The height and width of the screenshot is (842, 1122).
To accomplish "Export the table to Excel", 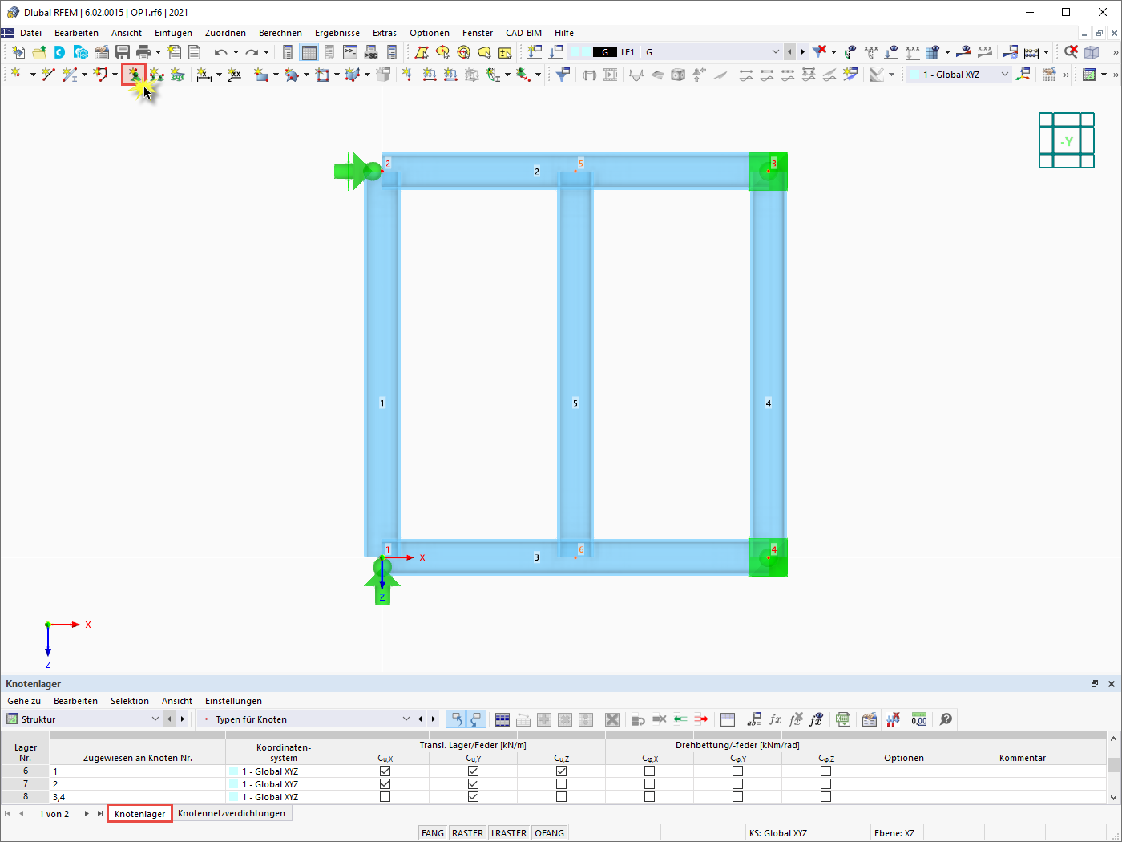I will [x=843, y=719].
